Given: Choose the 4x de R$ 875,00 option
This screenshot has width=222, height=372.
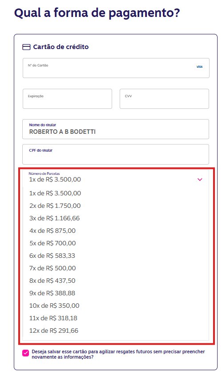Looking at the screenshot, I should pos(116,231).
